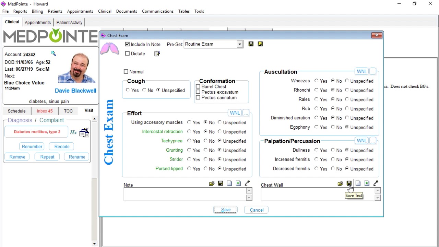Click microphone icon above Note field

click(x=247, y=184)
